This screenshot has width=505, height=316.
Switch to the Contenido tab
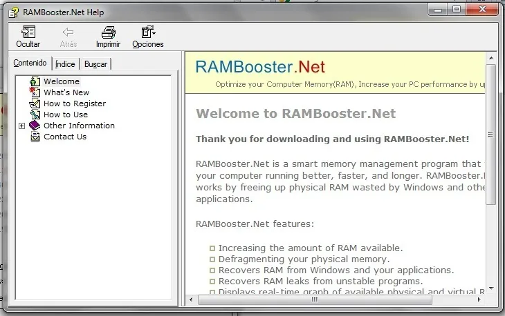(x=30, y=63)
